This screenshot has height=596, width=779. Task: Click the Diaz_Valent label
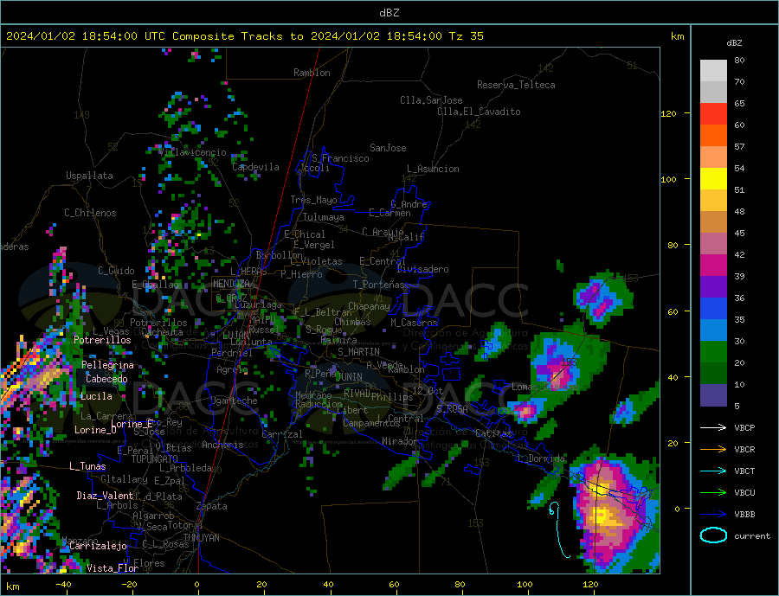pos(105,495)
